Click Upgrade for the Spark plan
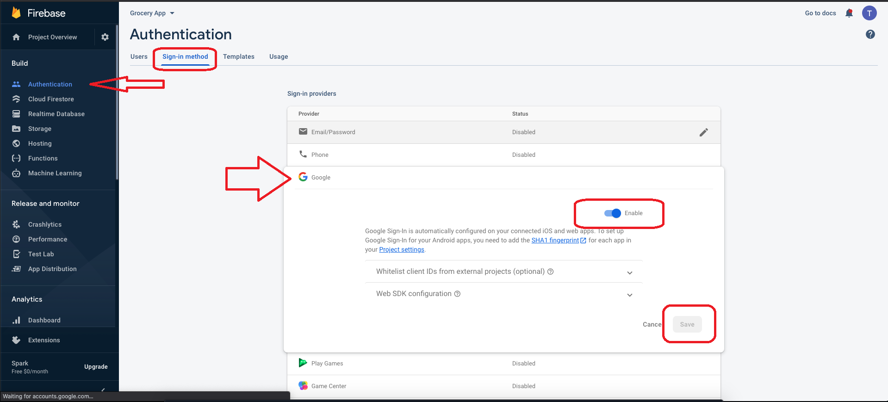The image size is (888, 402). coord(96,367)
